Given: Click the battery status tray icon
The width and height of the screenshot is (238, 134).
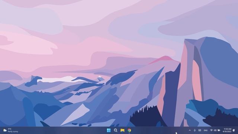Looking at the screenshot, I should [x=219, y=130].
